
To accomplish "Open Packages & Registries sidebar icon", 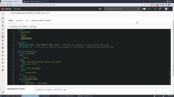I will coord(3,55).
